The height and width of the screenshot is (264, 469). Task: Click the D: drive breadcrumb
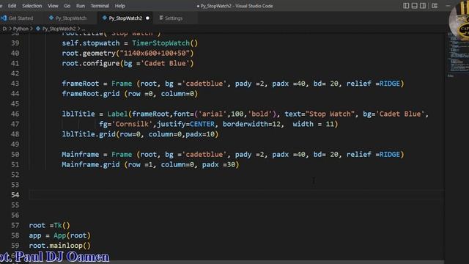5,29
